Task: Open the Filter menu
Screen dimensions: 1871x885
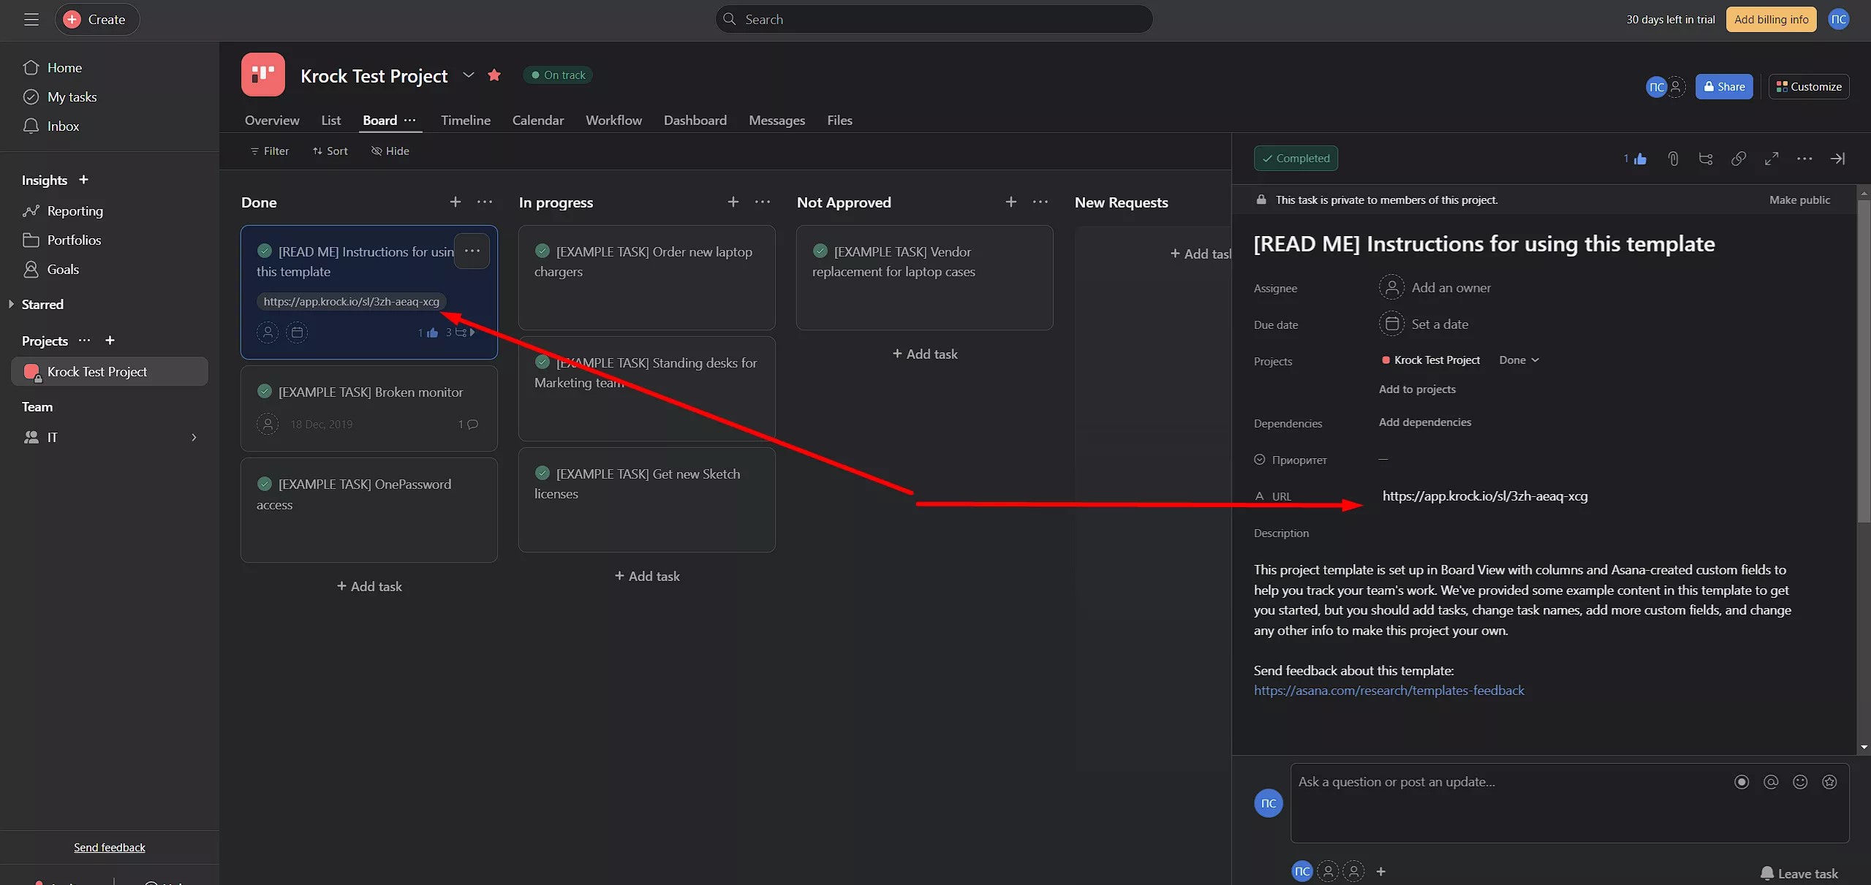Action: [270, 151]
